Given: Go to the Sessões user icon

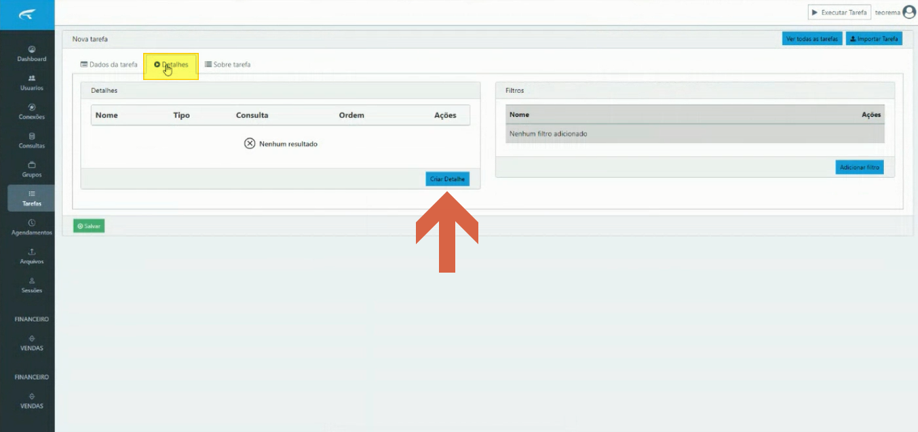Looking at the screenshot, I should point(32,281).
